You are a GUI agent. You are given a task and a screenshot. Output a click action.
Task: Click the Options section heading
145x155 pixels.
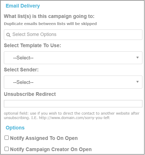15,128
